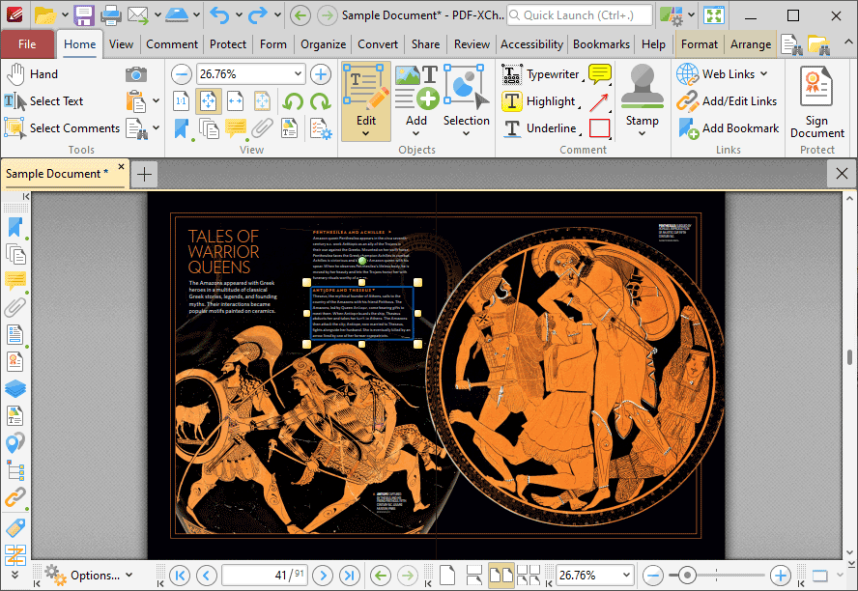Click the page number input field

(x=265, y=576)
